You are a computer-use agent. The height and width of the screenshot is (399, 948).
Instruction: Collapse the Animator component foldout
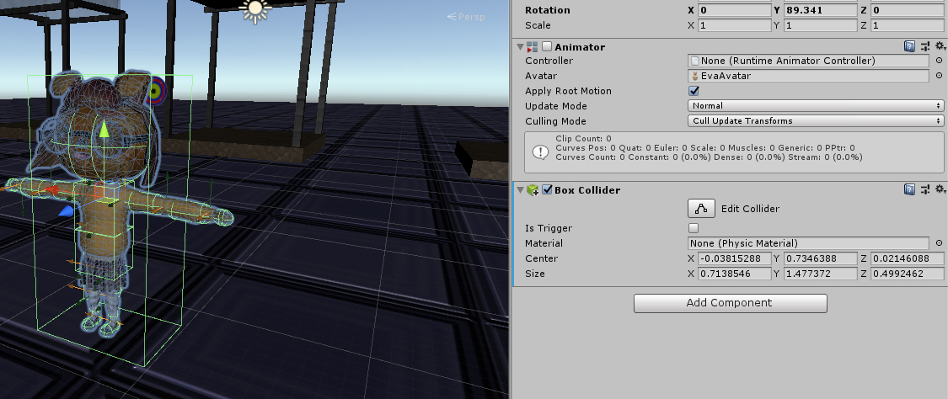pyautogui.click(x=519, y=47)
